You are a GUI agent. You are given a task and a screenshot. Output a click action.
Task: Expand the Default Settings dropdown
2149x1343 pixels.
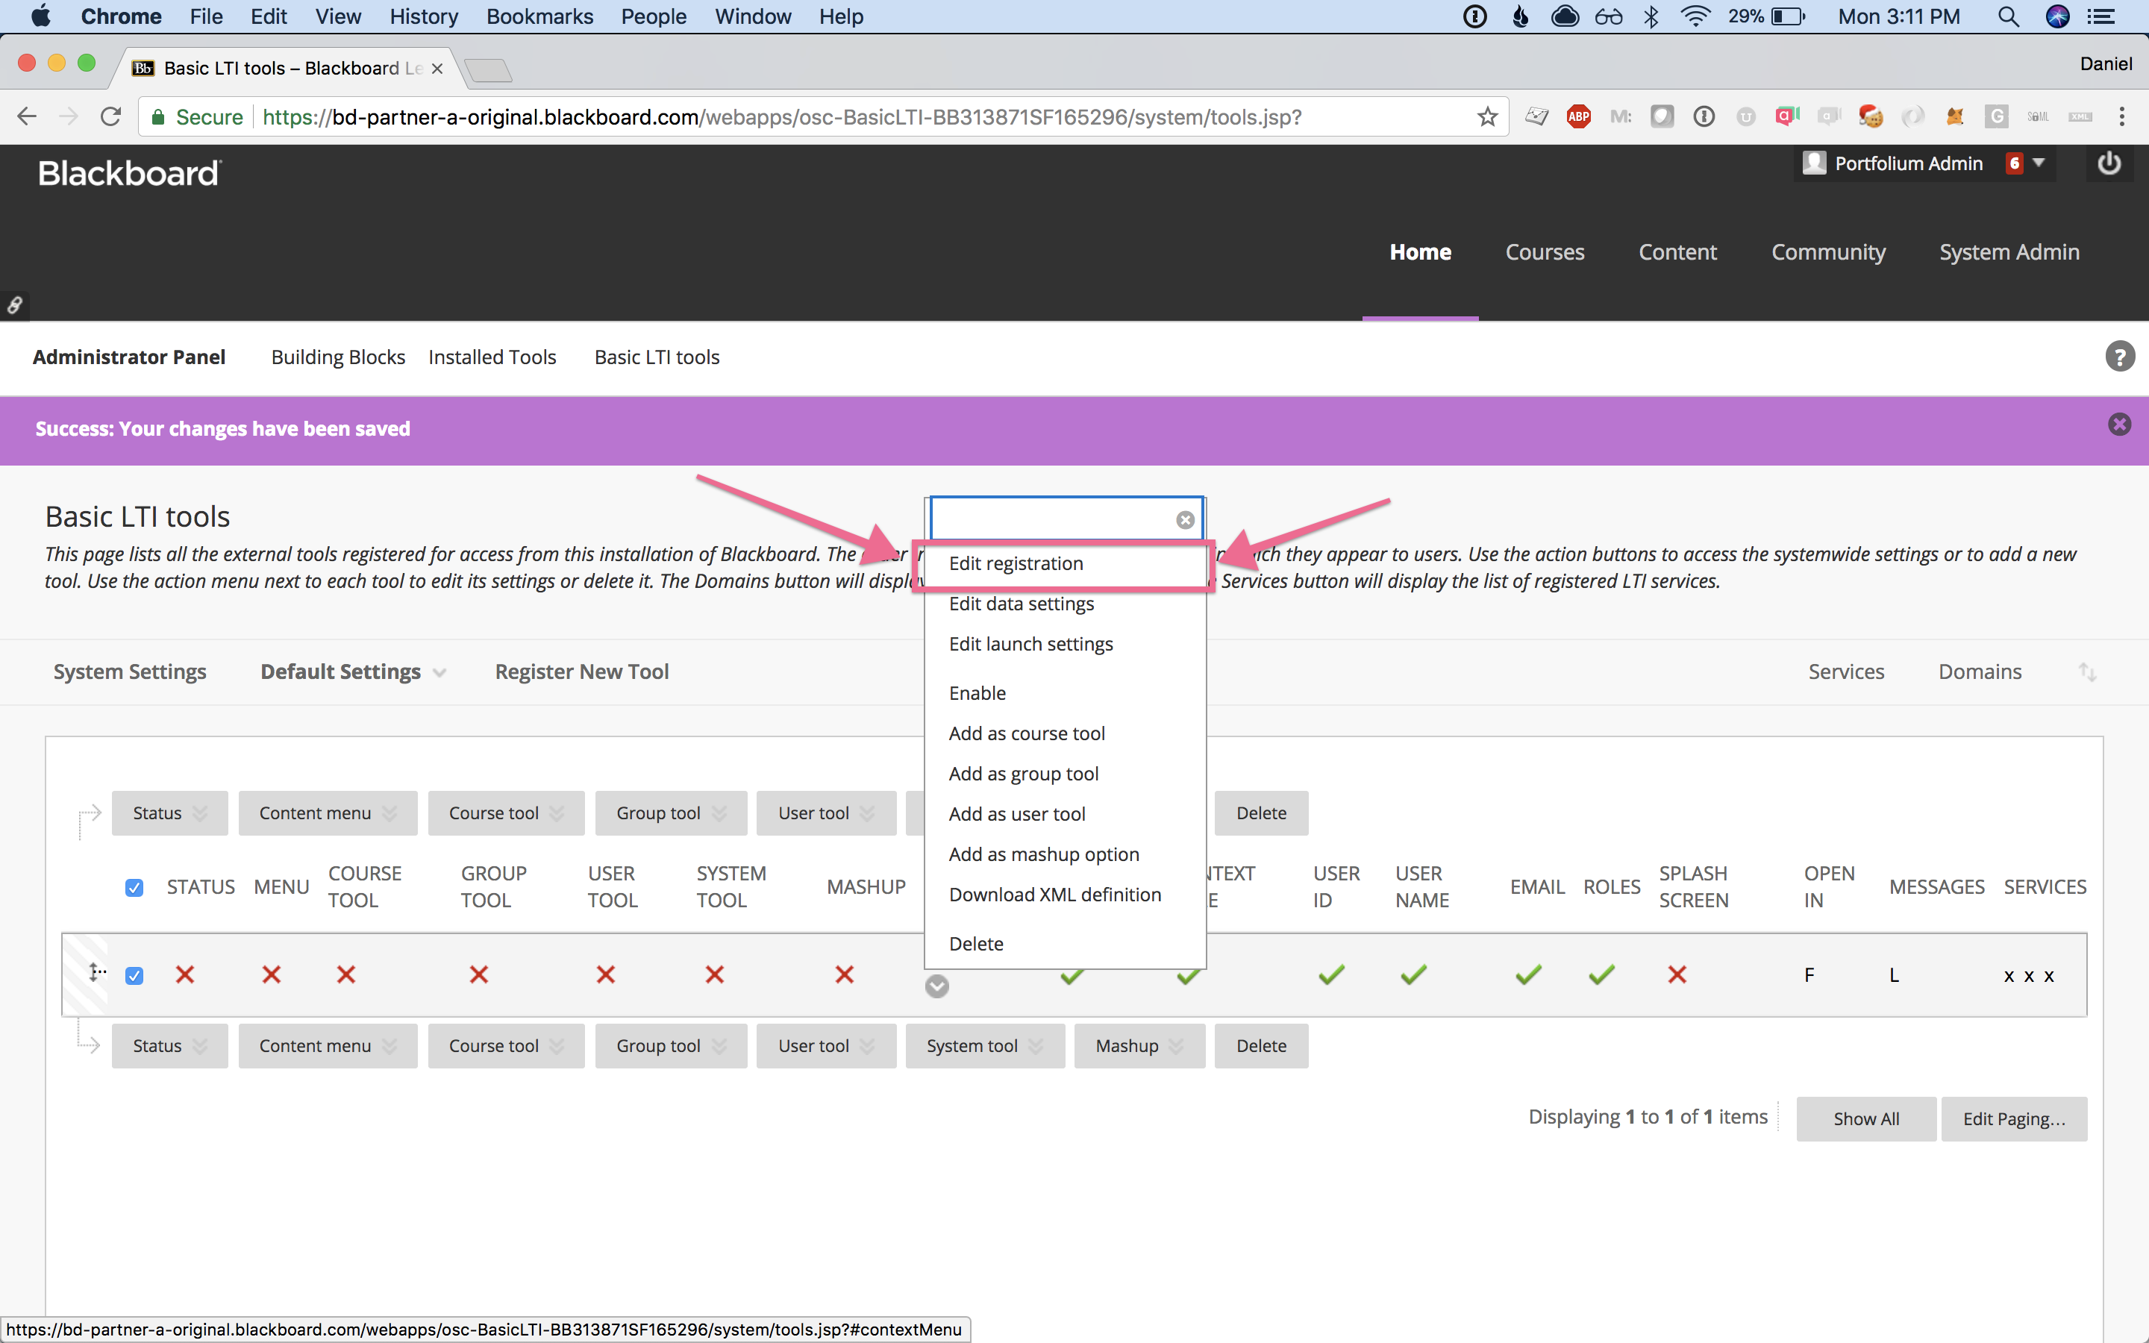click(x=352, y=672)
